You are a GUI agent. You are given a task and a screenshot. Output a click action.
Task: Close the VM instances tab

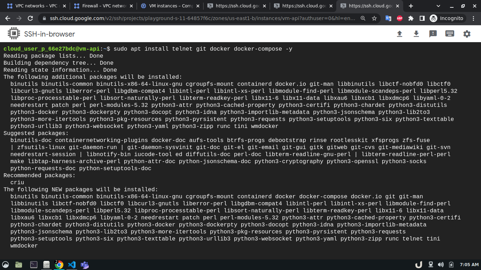(x=198, y=6)
